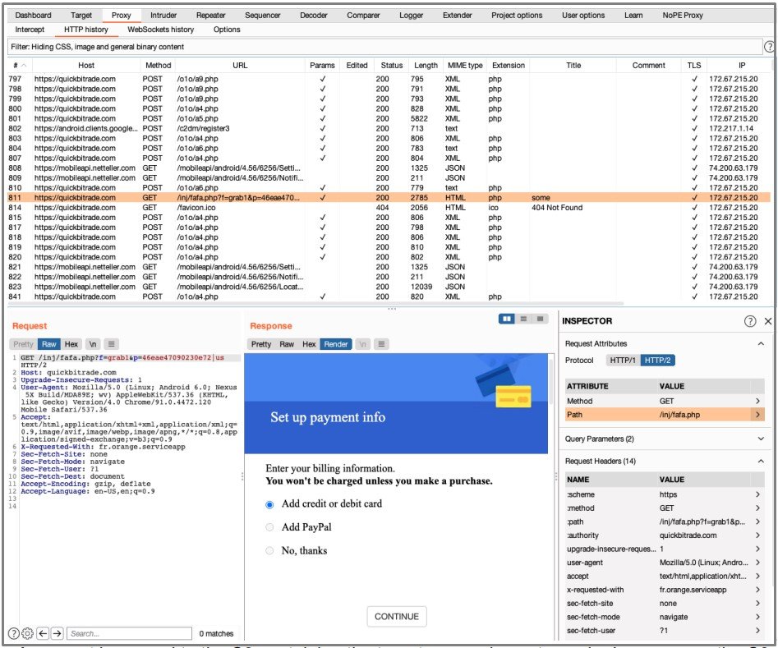This screenshot has width=778, height=648.
Task: Click the back arrow beside search
Action: pos(43,633)
